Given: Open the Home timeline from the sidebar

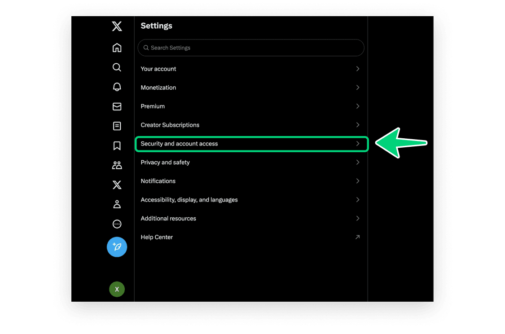Looking at the screenshot, I should click(x=117, y=47).
